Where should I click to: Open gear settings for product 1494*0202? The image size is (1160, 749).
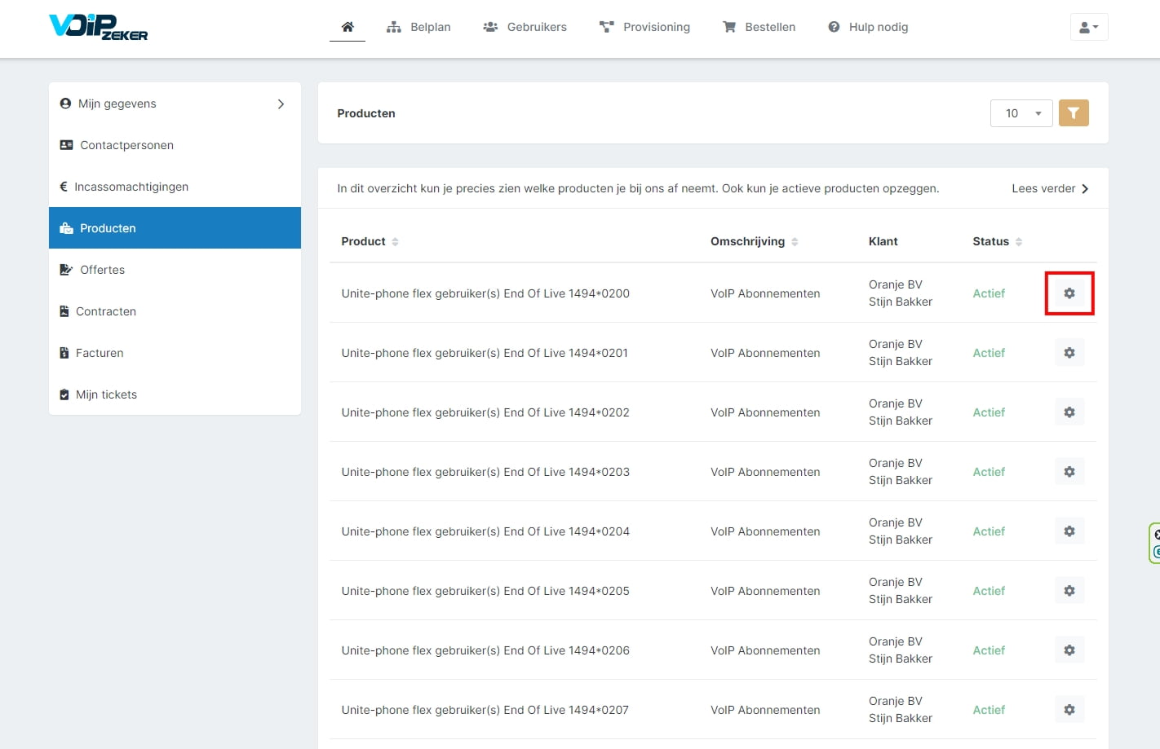1069,412
